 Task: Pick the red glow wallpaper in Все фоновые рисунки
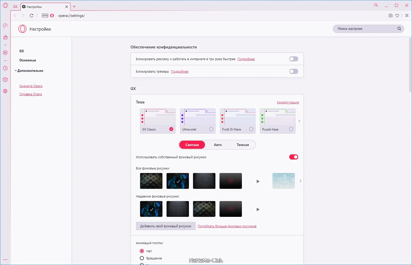click(x=231, y=181)
